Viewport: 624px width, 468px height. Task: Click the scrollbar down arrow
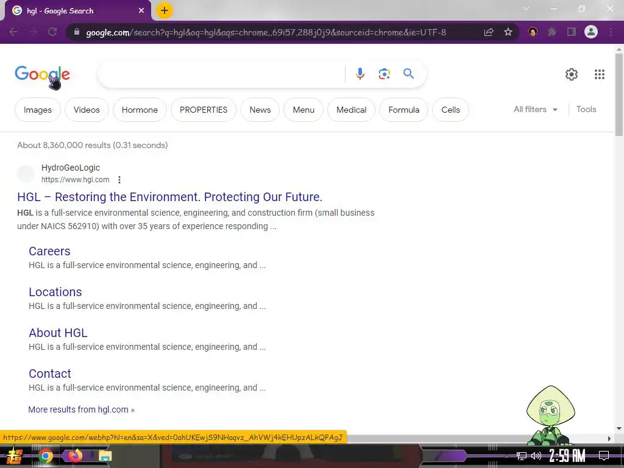619,428
